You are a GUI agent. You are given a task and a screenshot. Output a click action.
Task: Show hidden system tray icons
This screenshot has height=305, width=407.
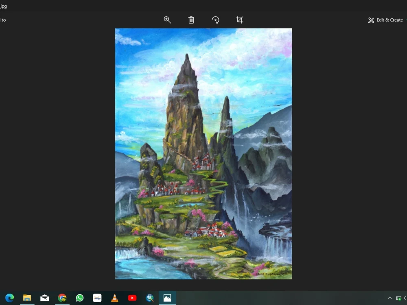(x=390, y=298)
